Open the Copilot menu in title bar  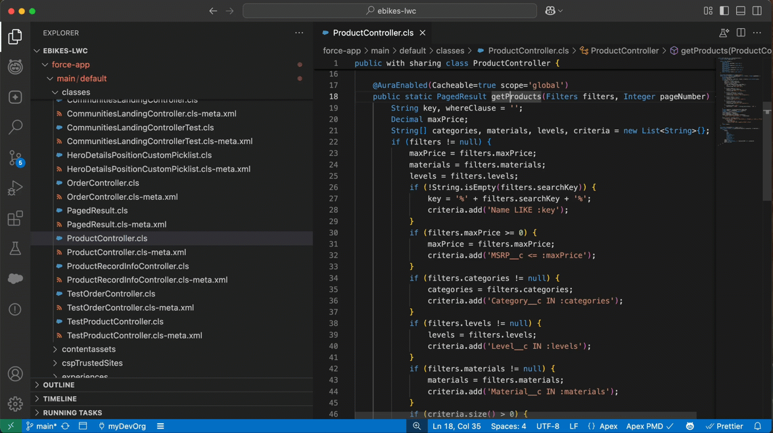[x=553, y=11]
